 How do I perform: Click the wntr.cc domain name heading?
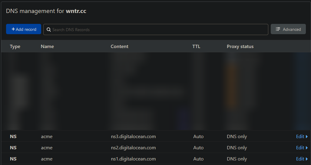(76, 11)
